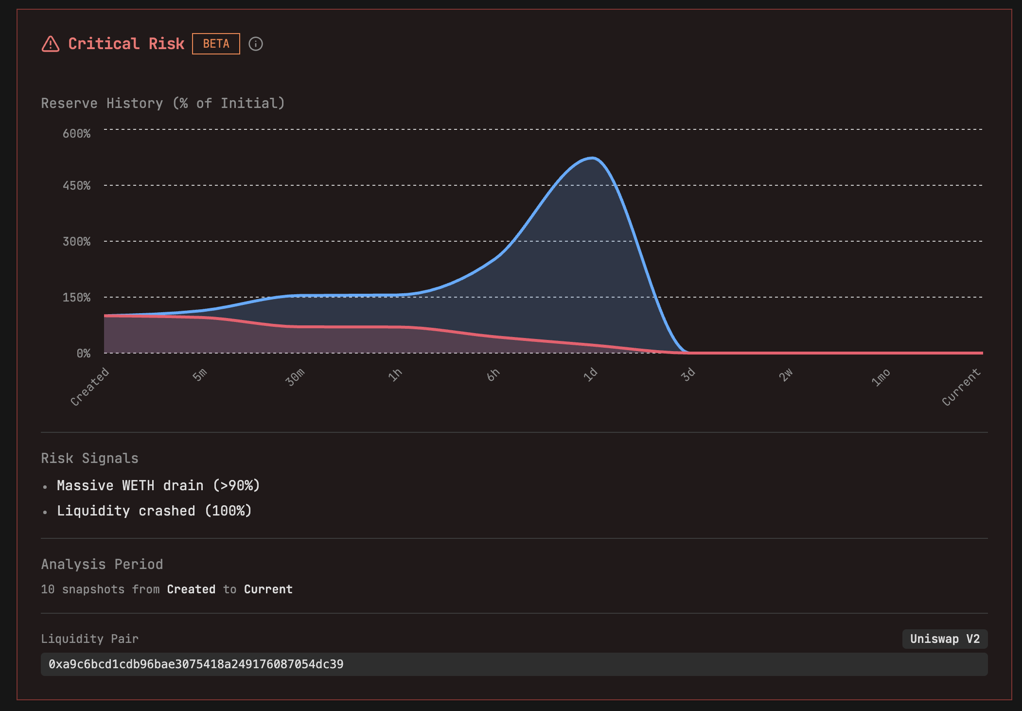Click the BETA badge
Image resolution: width=1022 pixels, height=711 pixels.
point(216,44)
